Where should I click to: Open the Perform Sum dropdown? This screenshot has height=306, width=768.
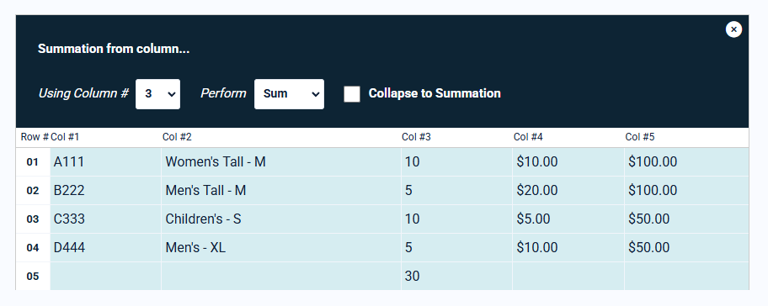coord(289,94)
